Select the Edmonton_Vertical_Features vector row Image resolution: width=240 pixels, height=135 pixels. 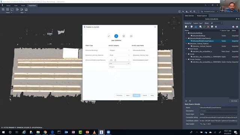coord(211,46)
